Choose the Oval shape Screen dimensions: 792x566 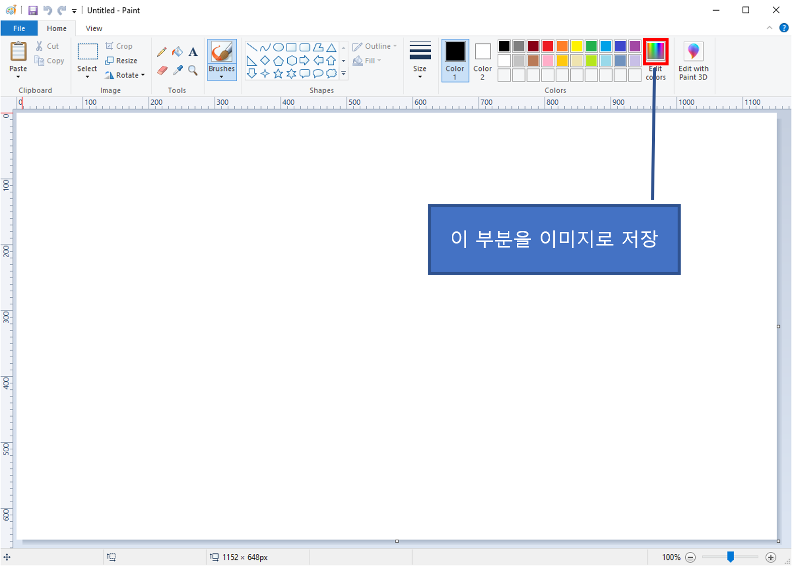coord(278,48)
